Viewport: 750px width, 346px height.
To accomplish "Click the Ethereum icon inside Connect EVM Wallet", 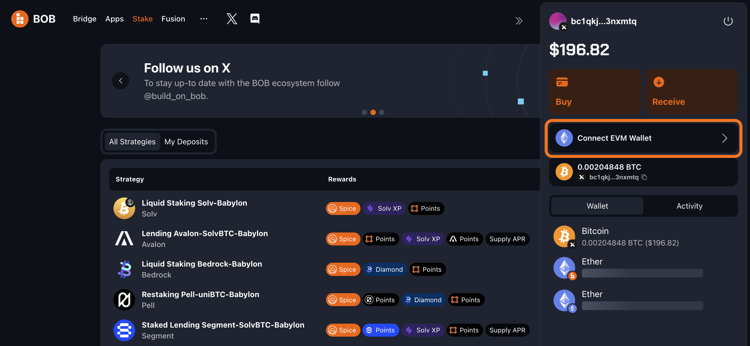I will pos(564,138).
